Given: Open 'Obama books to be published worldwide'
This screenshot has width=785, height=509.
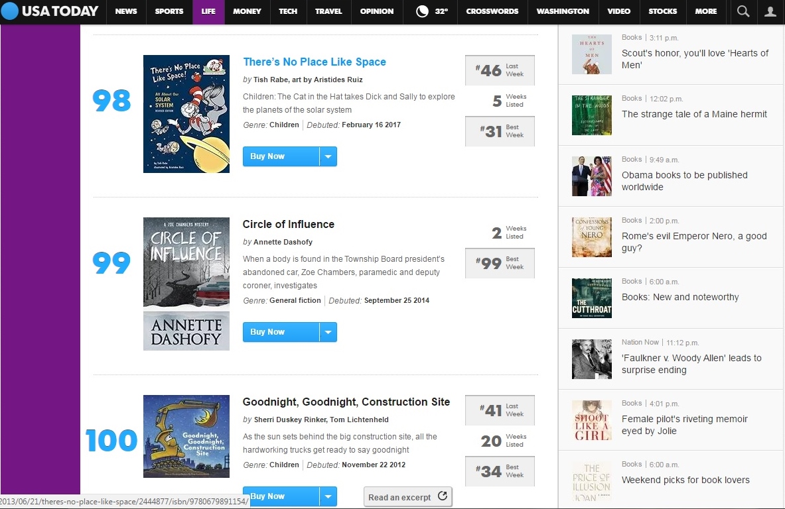Looking at the screenshot, I should [x=684, y=181].
